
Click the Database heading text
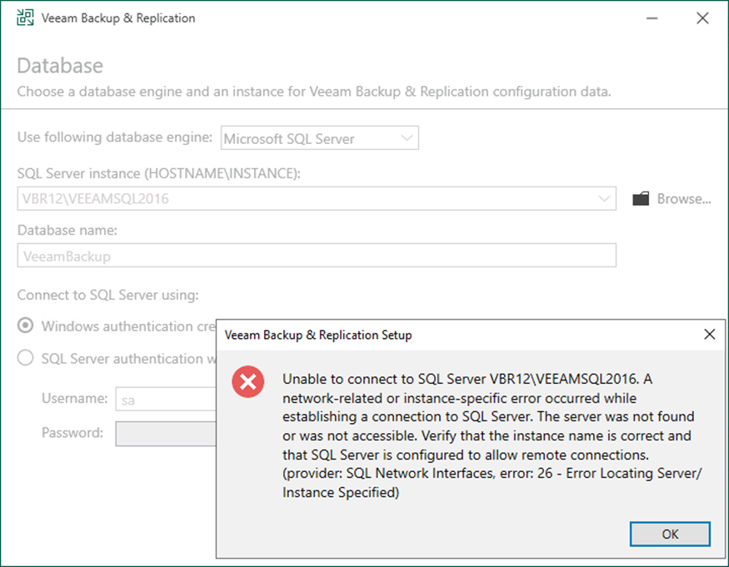(x=60, y=66)
